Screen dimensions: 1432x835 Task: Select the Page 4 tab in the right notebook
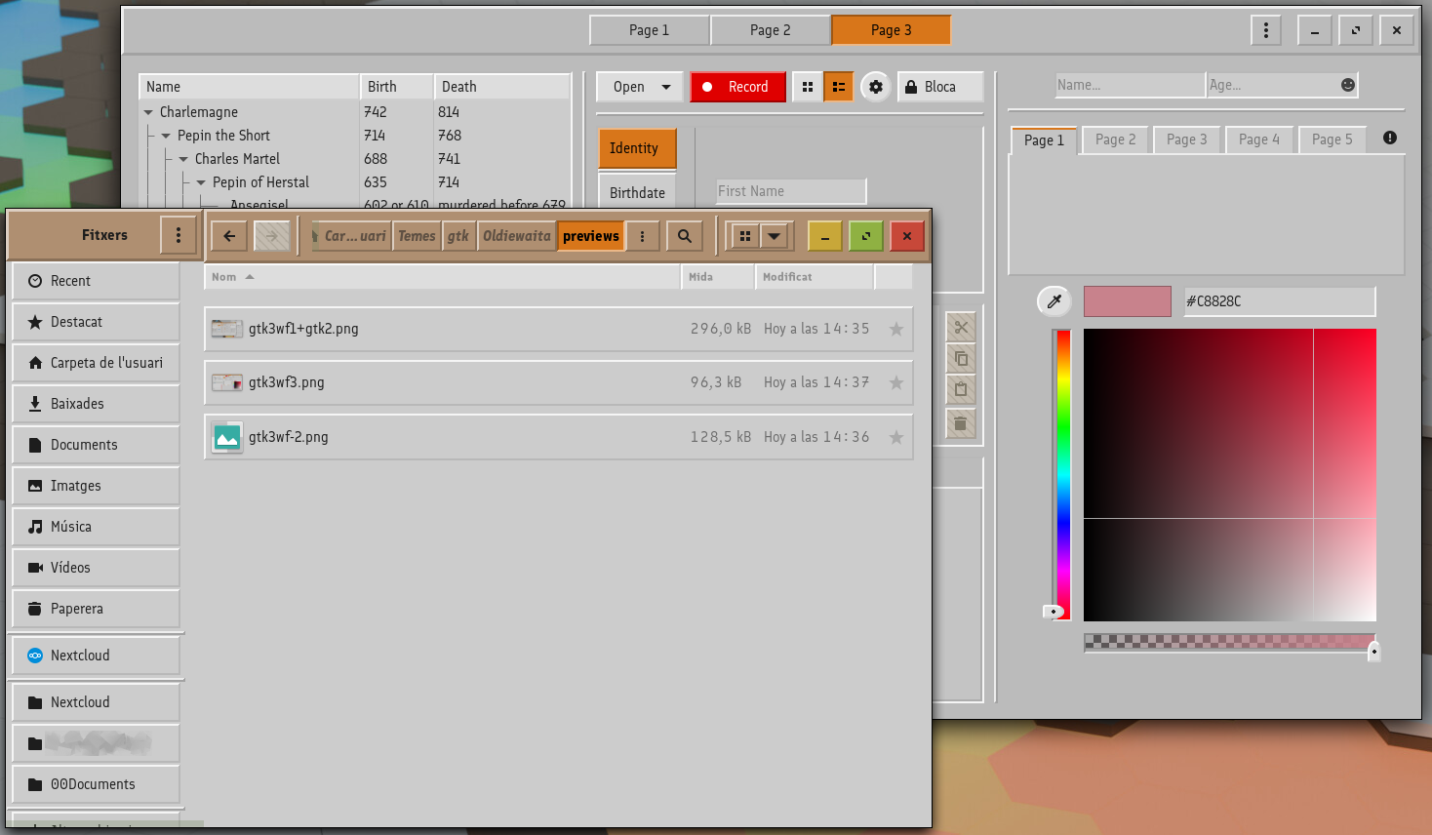(x=1259, y=139)
